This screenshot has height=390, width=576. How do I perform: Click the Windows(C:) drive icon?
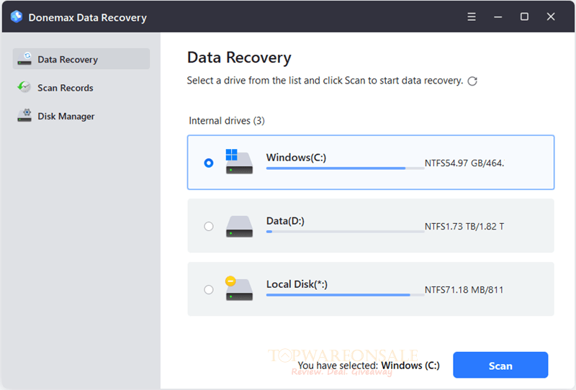[x=239, y=162]
